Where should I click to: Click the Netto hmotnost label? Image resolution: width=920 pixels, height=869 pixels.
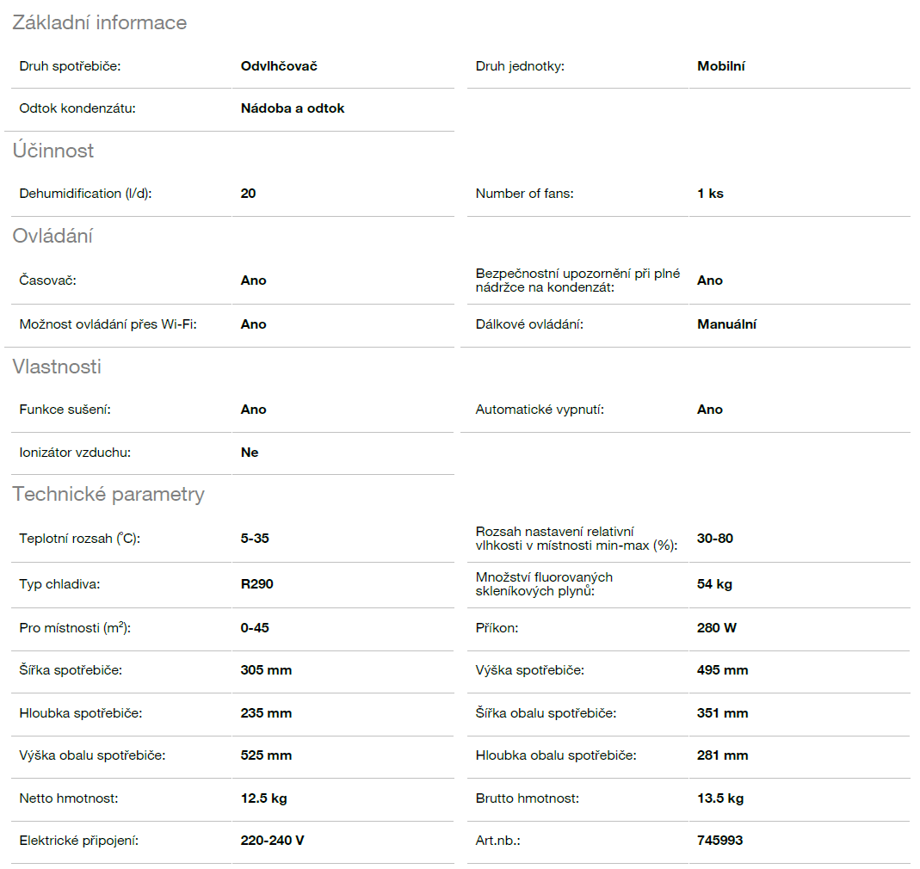69,798
